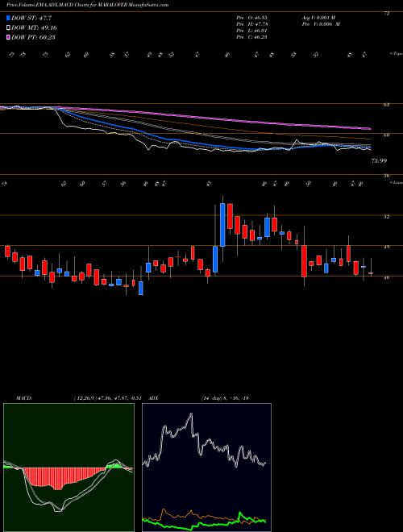Viewport: 403px width, 532px height.
Task: Click the white DOW MT legend swatch
Action: [x=8, y=28]
